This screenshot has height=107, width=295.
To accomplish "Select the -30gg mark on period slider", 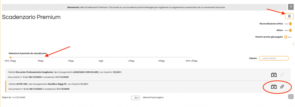I will 71,57.
